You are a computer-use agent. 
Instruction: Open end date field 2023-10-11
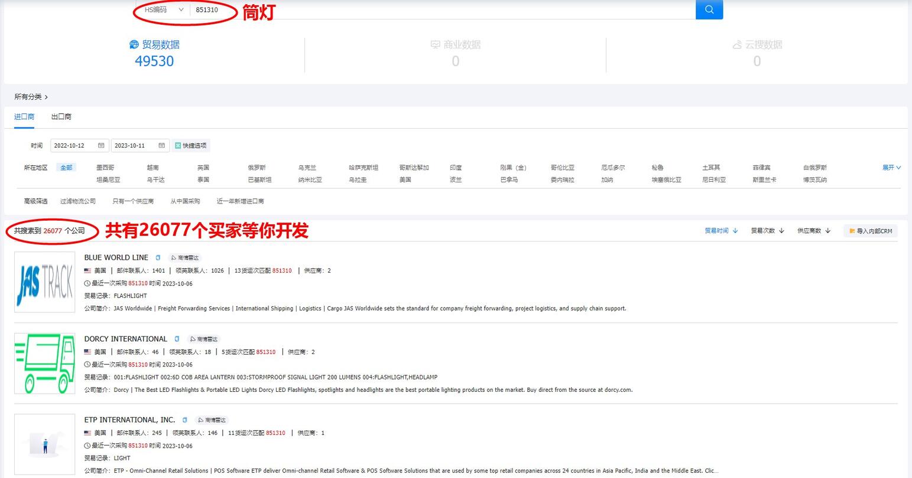pos(140,146)
